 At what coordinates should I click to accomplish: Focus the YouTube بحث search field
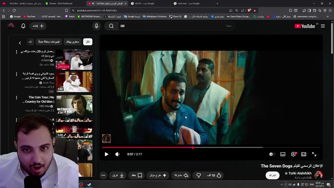click(x=176, y=26)
